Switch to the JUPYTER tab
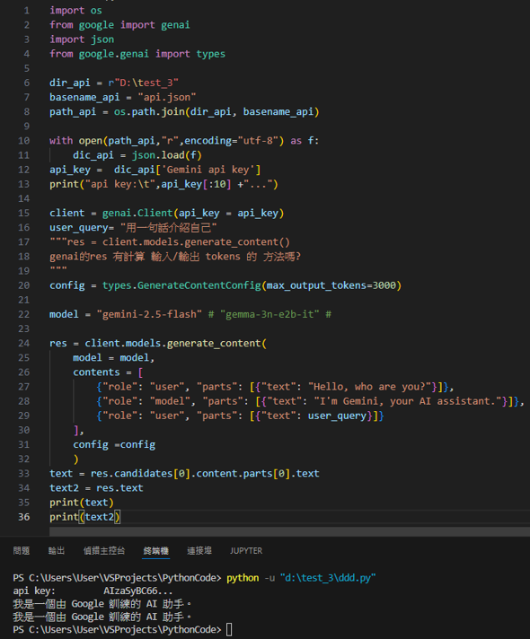The image size is (530, 639). click(246, 550)
